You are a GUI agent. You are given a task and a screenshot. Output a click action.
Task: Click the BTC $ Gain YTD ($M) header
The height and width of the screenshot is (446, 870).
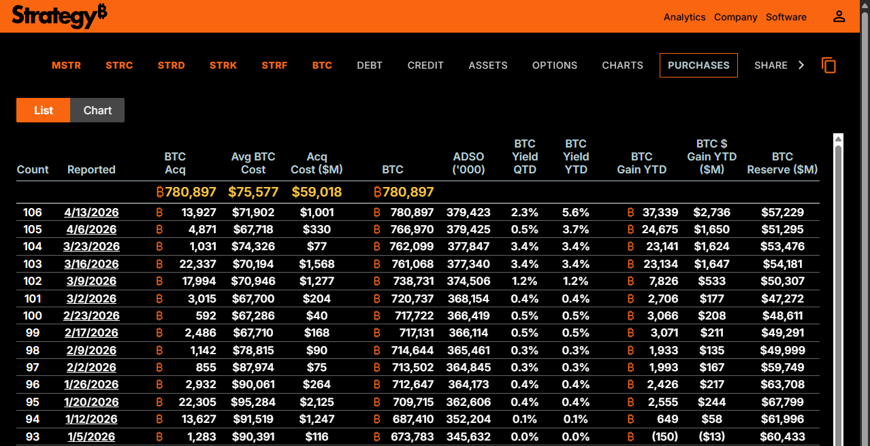pos(712,156)
